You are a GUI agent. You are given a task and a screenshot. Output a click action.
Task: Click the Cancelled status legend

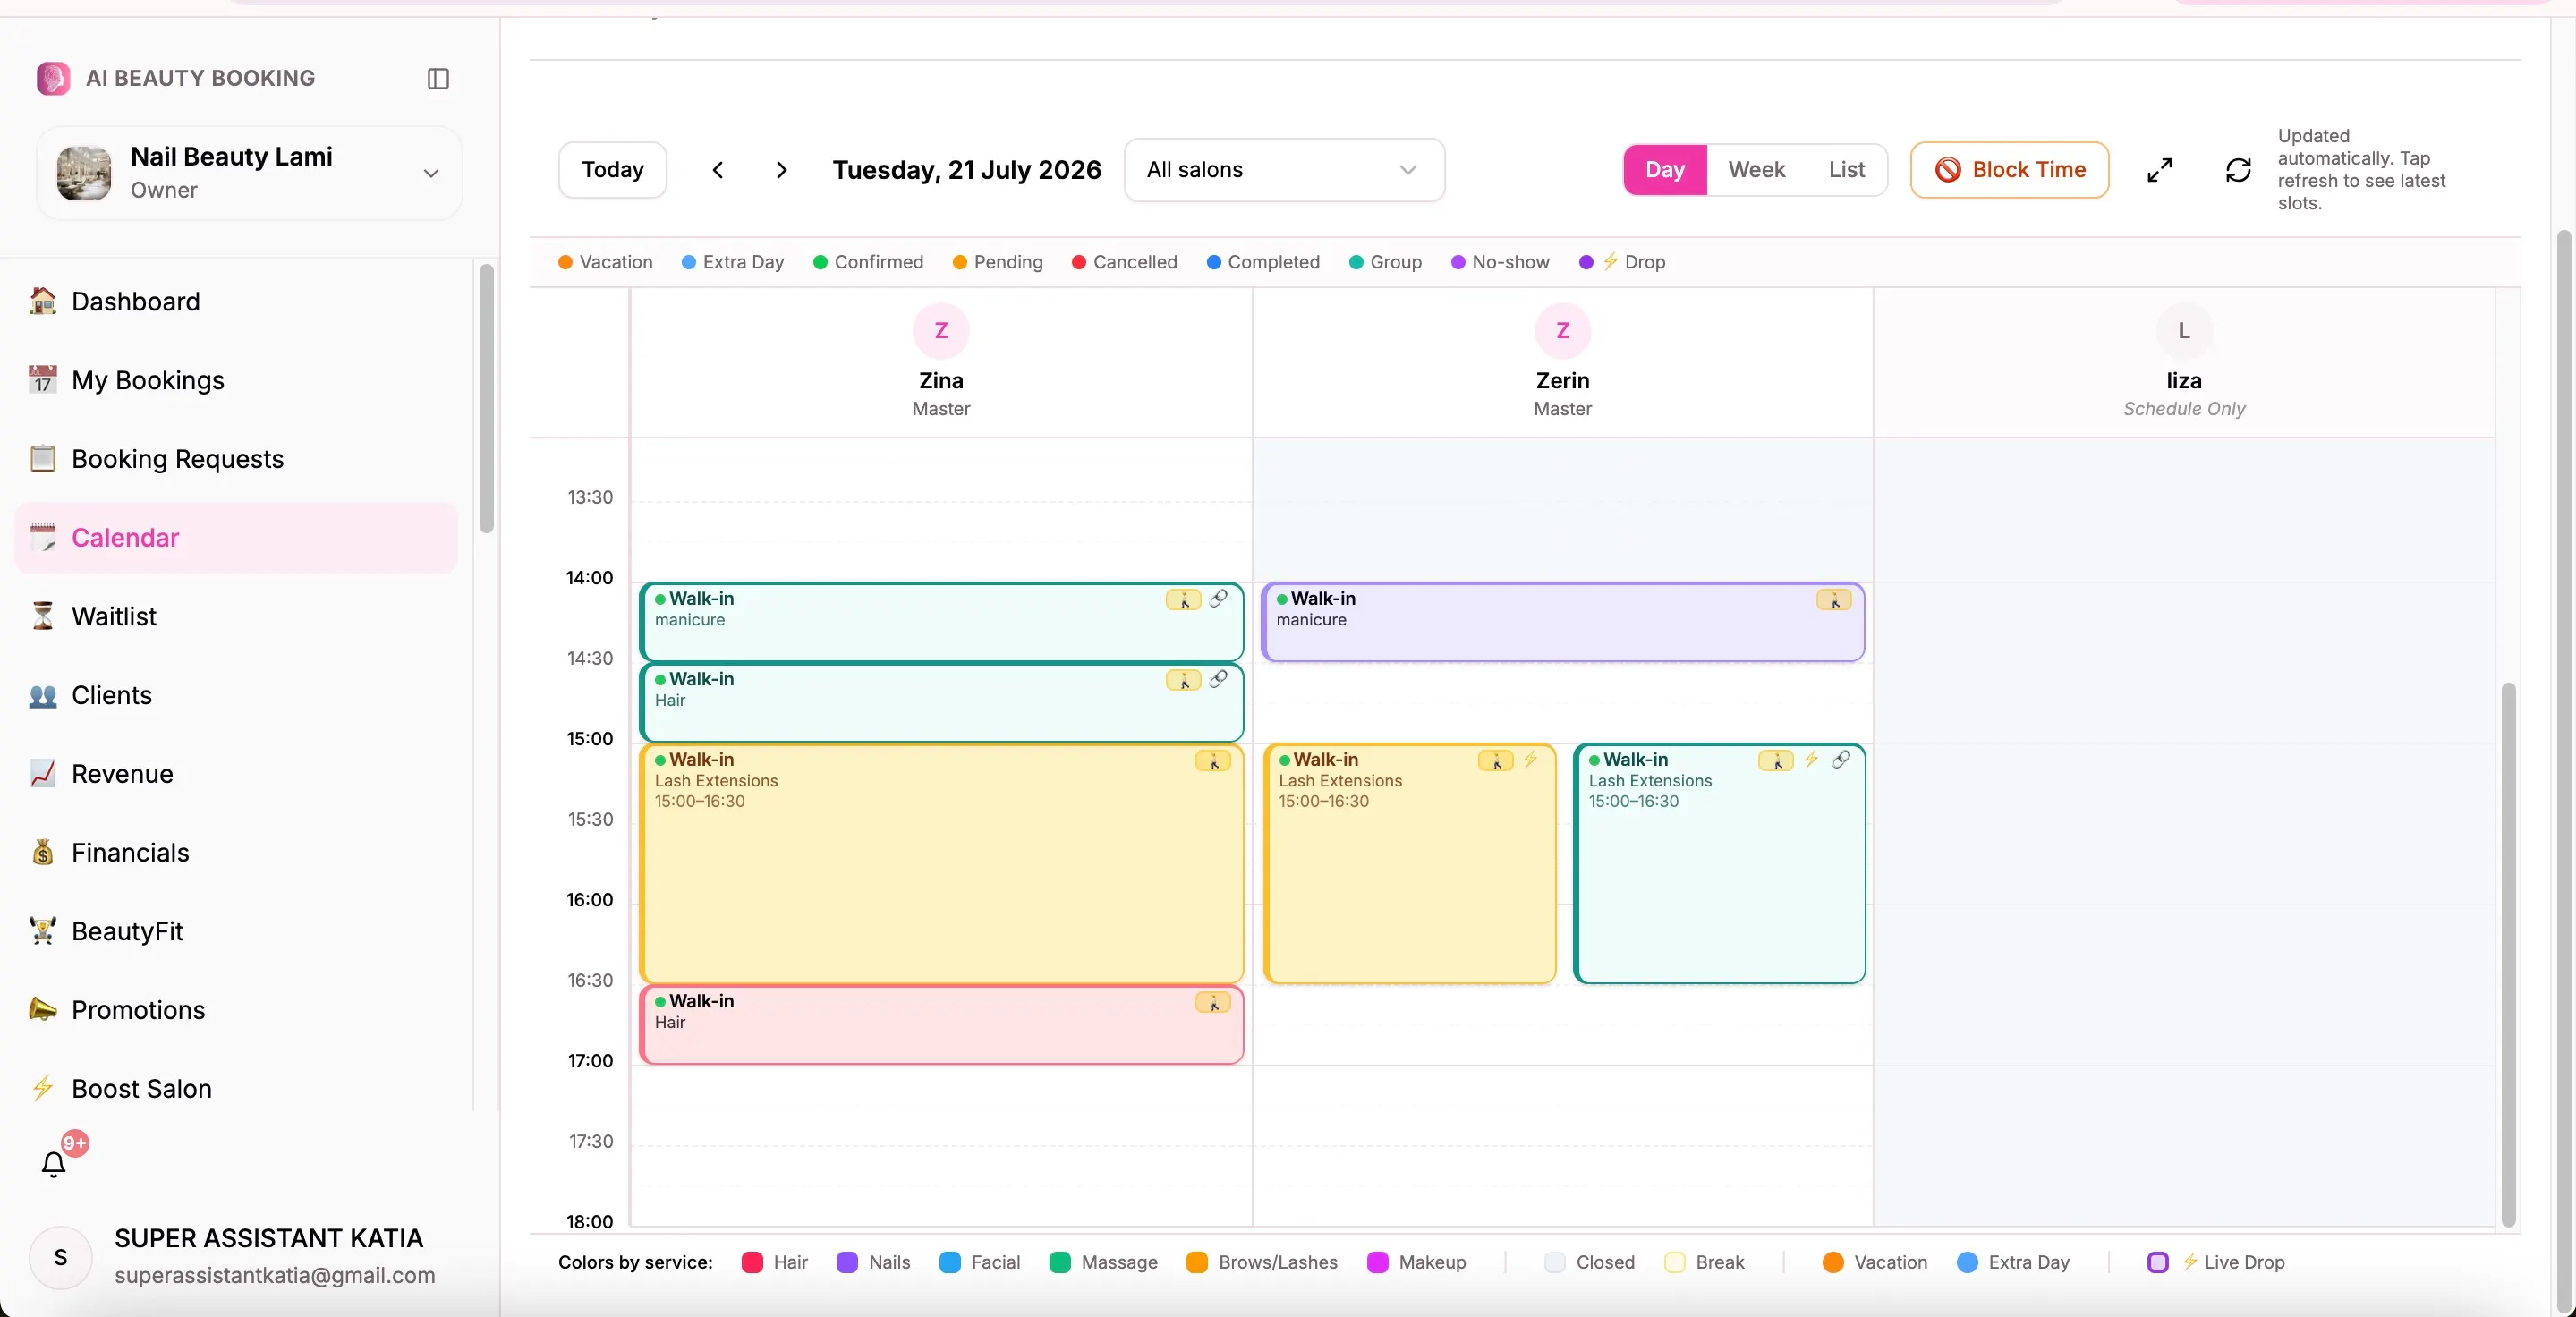[x=1124, y=262]
